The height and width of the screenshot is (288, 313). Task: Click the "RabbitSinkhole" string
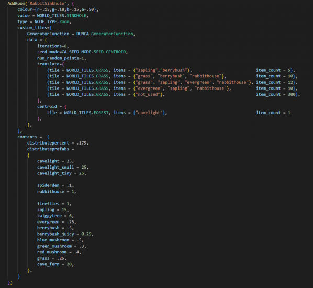pos(47,3)
